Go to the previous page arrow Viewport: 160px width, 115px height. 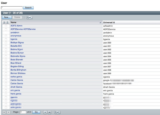click(8, 112)
